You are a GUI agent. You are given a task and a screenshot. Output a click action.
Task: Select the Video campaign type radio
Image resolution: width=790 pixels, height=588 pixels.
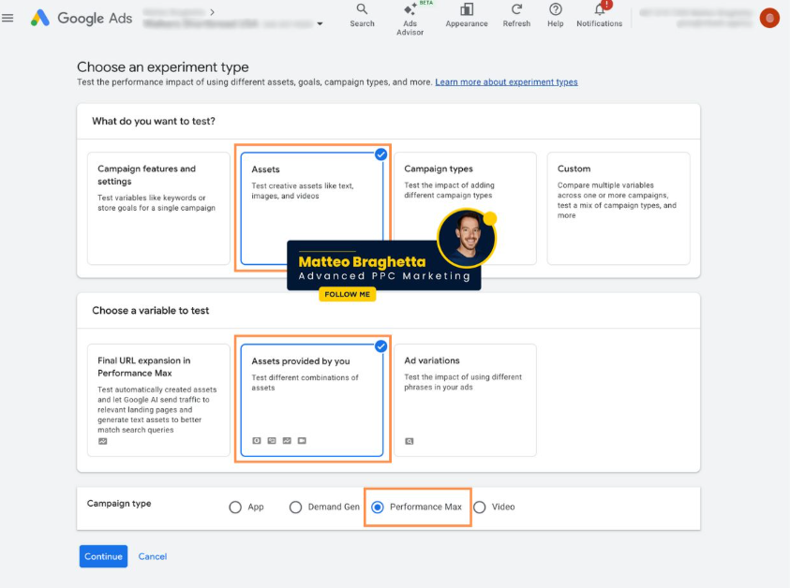click(x=480, y=507)
